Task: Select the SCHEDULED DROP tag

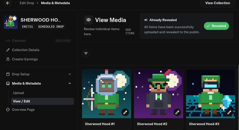Action: point(51,27)
